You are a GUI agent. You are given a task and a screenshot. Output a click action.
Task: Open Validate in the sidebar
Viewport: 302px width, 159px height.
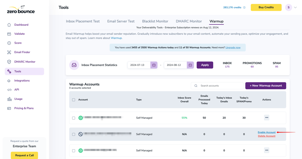[19, 34]
